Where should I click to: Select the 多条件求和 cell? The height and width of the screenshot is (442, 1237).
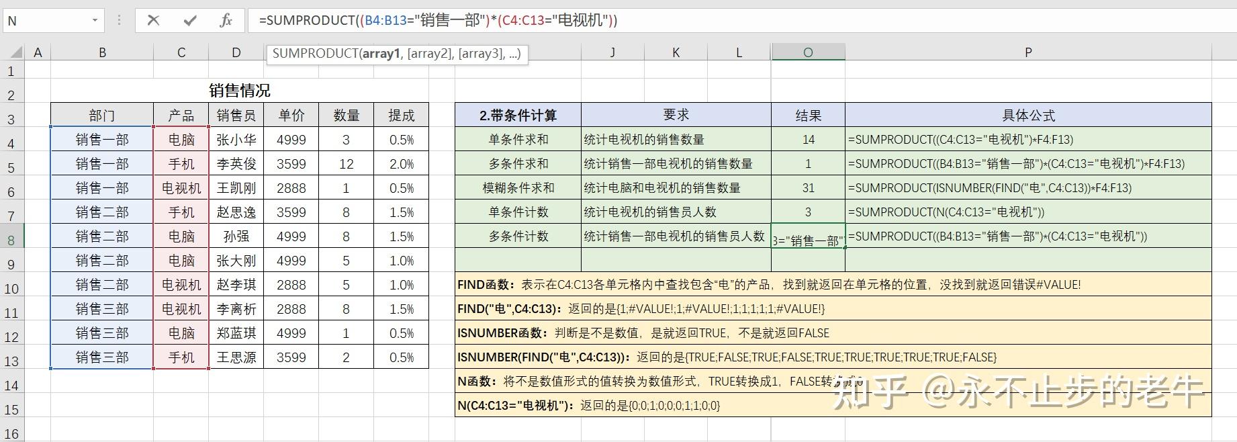click(x=518, y=164)
